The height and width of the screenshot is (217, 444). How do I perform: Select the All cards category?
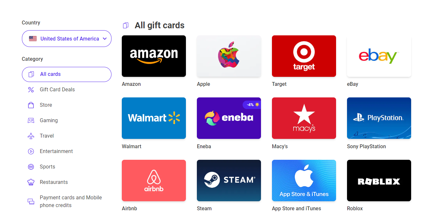[x=67, y=74]
